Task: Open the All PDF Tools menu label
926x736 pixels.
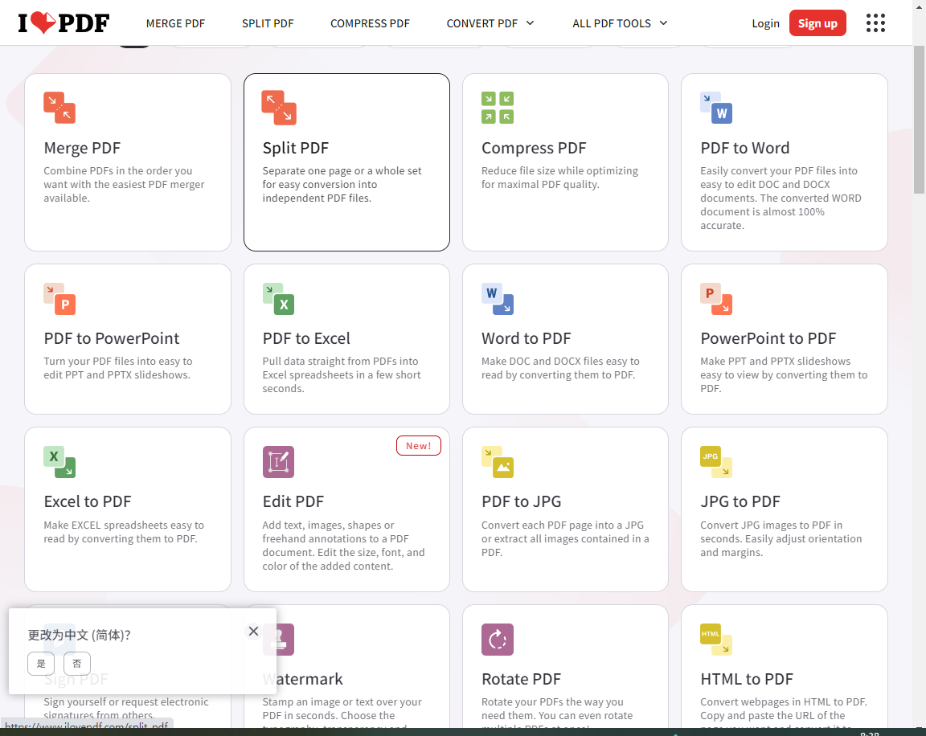Action: [611, 23]
